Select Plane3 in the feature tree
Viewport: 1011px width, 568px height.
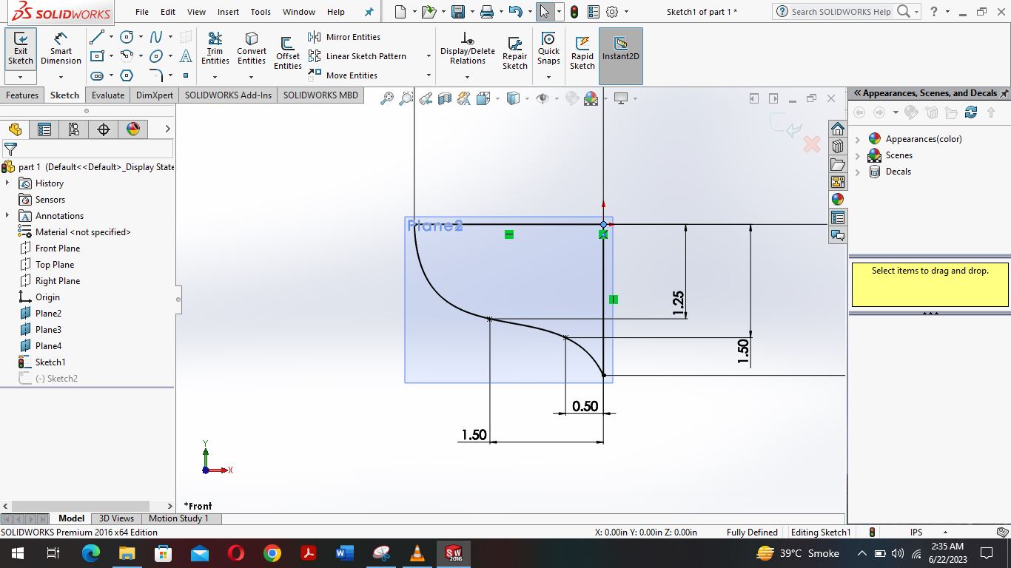point(48,330)
